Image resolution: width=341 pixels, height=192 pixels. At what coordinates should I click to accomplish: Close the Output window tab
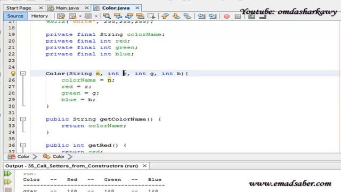[x=144, y=166]
